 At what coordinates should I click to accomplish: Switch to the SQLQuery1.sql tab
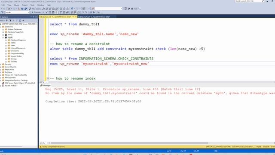(94, 17)
